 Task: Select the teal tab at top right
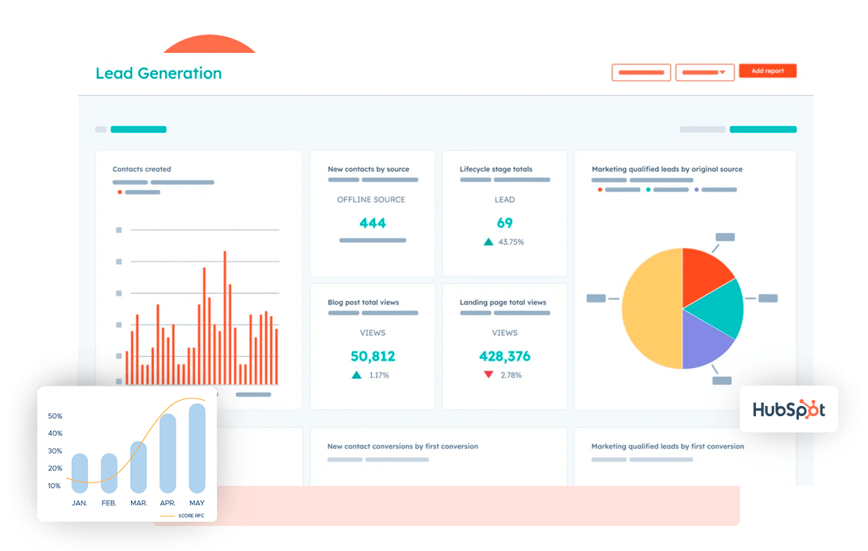pyautogui.click(x=763, y=129)
